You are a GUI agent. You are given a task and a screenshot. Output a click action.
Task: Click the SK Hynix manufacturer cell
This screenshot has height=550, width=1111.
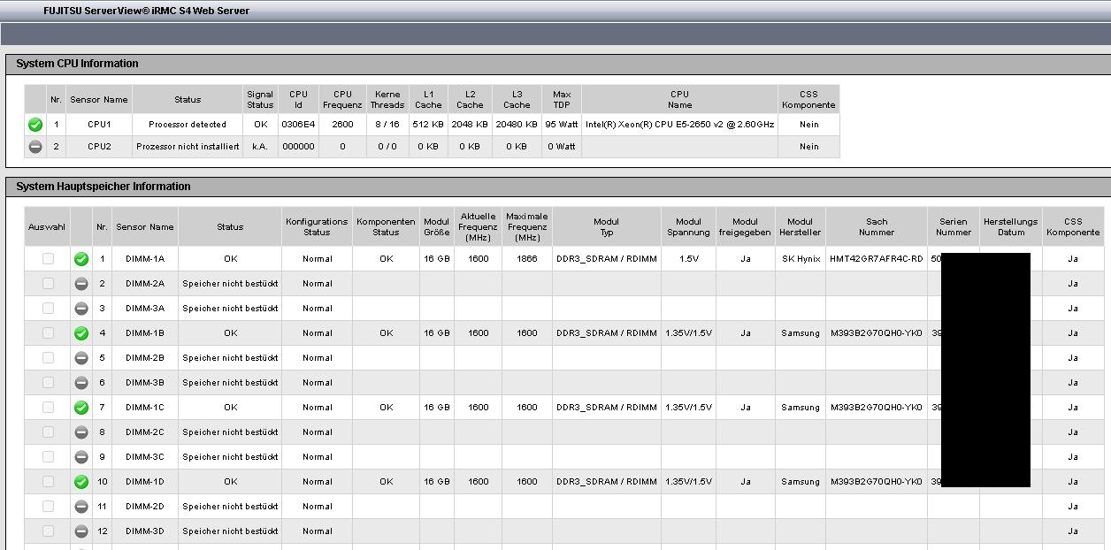point(801,259)
